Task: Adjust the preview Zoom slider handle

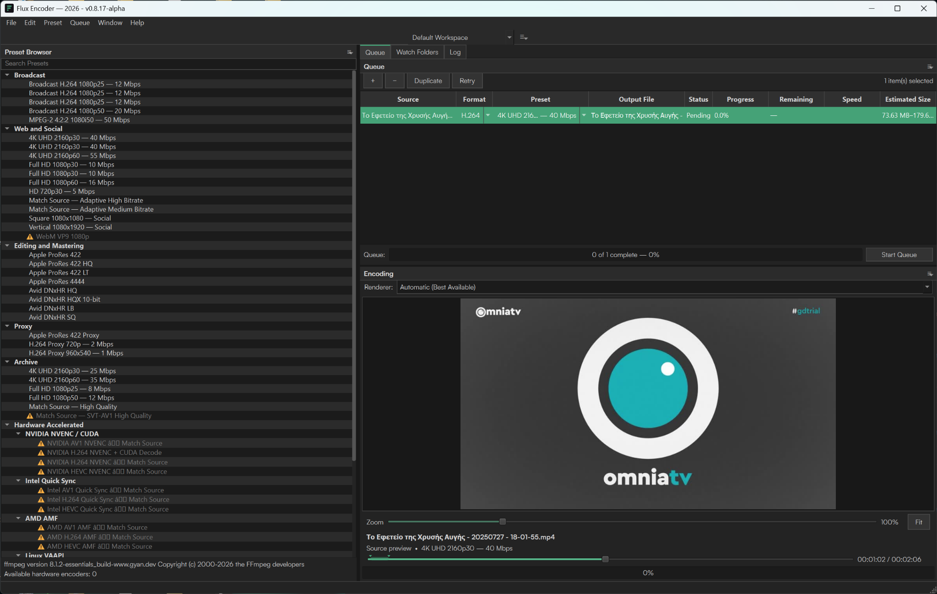Action: (x=503, y=522)
